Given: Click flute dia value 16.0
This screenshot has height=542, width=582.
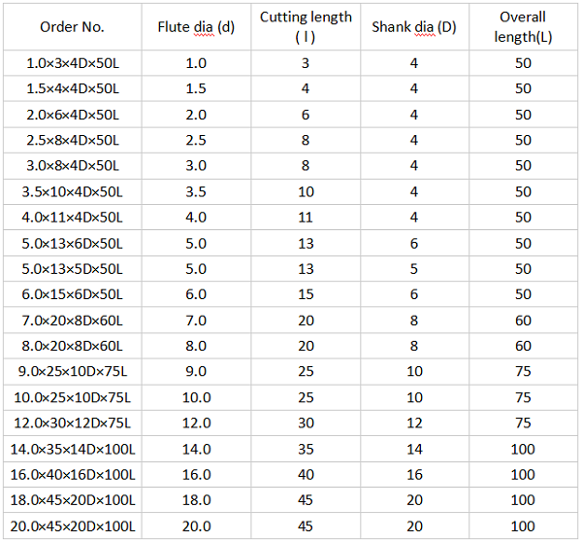Looking at the screenshot, I should click(196, 475).
